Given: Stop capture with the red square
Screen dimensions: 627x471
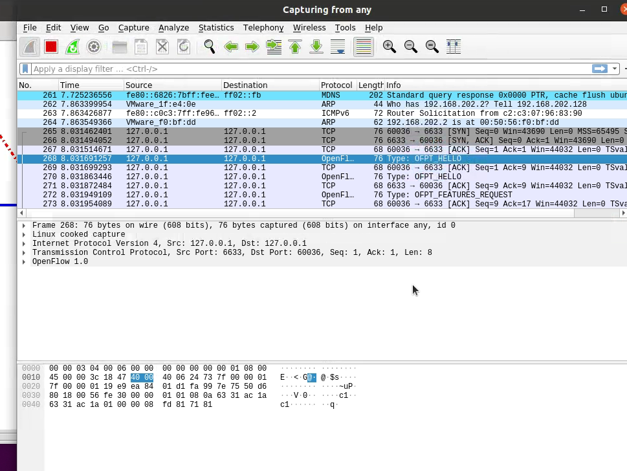Looking at the screenshot, I should pyautogui.click(x=51, y=47).
